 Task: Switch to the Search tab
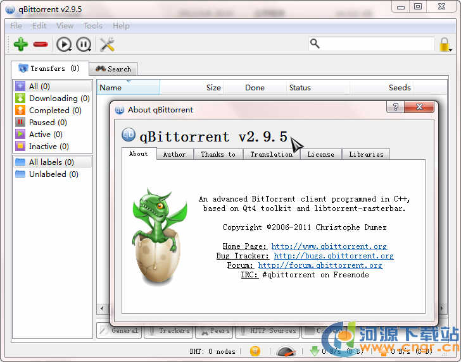tap(113, 69)
